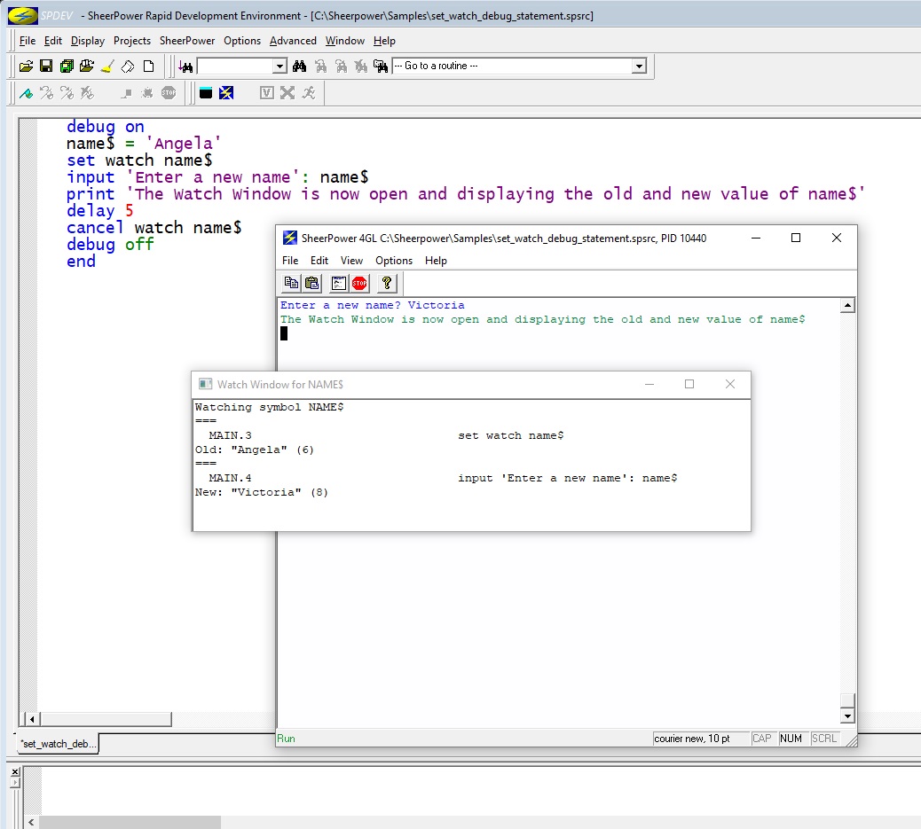Open the Projects menu
The image size is (921, 829).
pos(132,41)
